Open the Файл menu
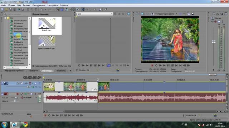This screenshot has height=128, width=229. [x=4, y=5]
